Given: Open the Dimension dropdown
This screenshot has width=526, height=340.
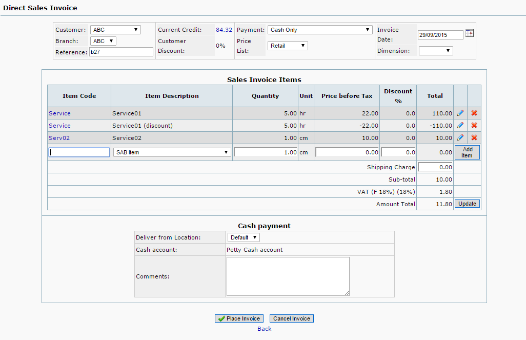Looking at the screenshot, I should (436, 51).
